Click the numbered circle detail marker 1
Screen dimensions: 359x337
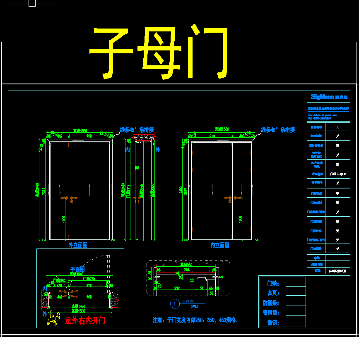(175, 304)
